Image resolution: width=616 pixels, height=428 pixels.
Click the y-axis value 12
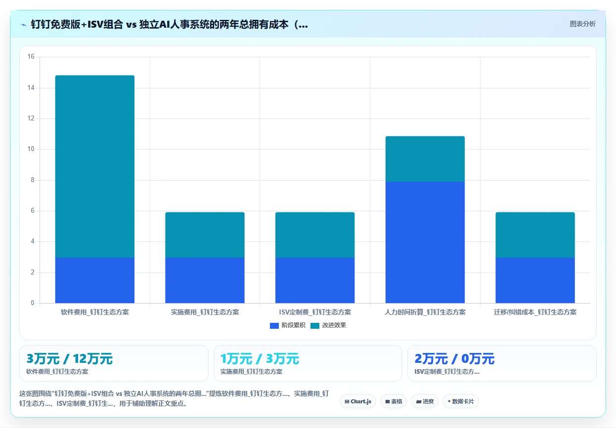pos(31,118)
